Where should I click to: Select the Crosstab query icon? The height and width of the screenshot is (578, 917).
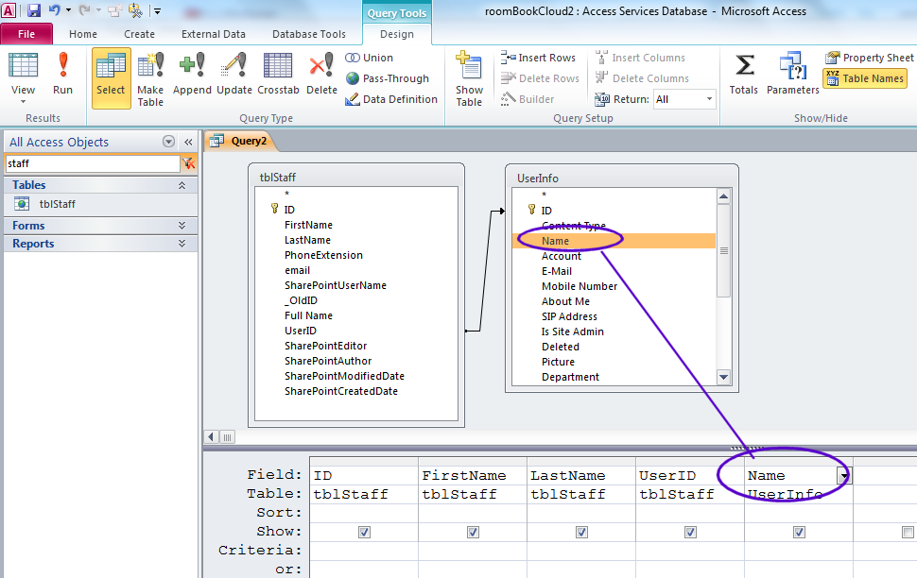[278, 74]
